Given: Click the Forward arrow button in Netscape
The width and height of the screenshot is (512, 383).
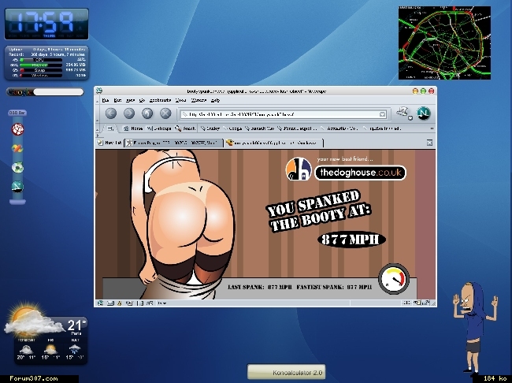Looking at the screenshot, I should [129, 113].
